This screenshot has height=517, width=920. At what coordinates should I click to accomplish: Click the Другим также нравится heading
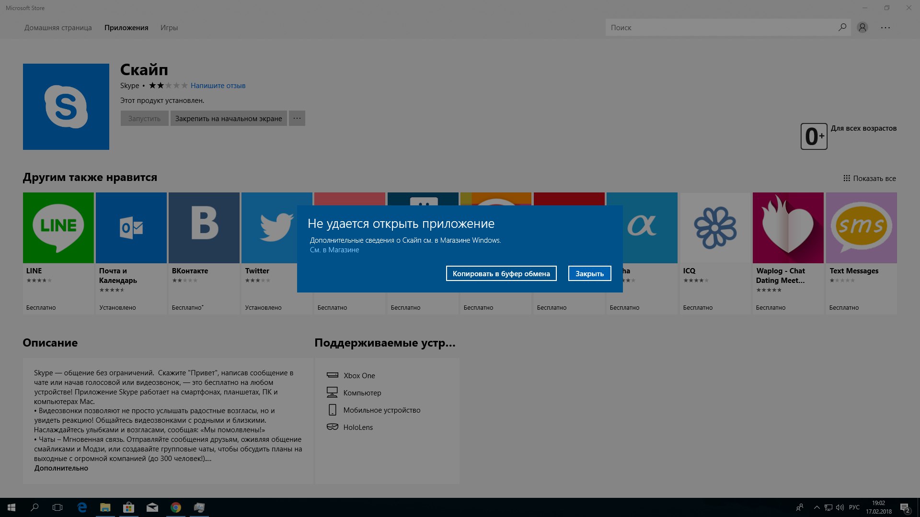[90, 177]
